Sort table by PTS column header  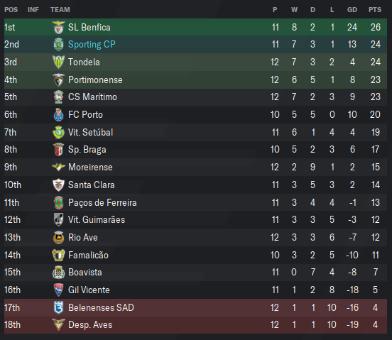375,10
